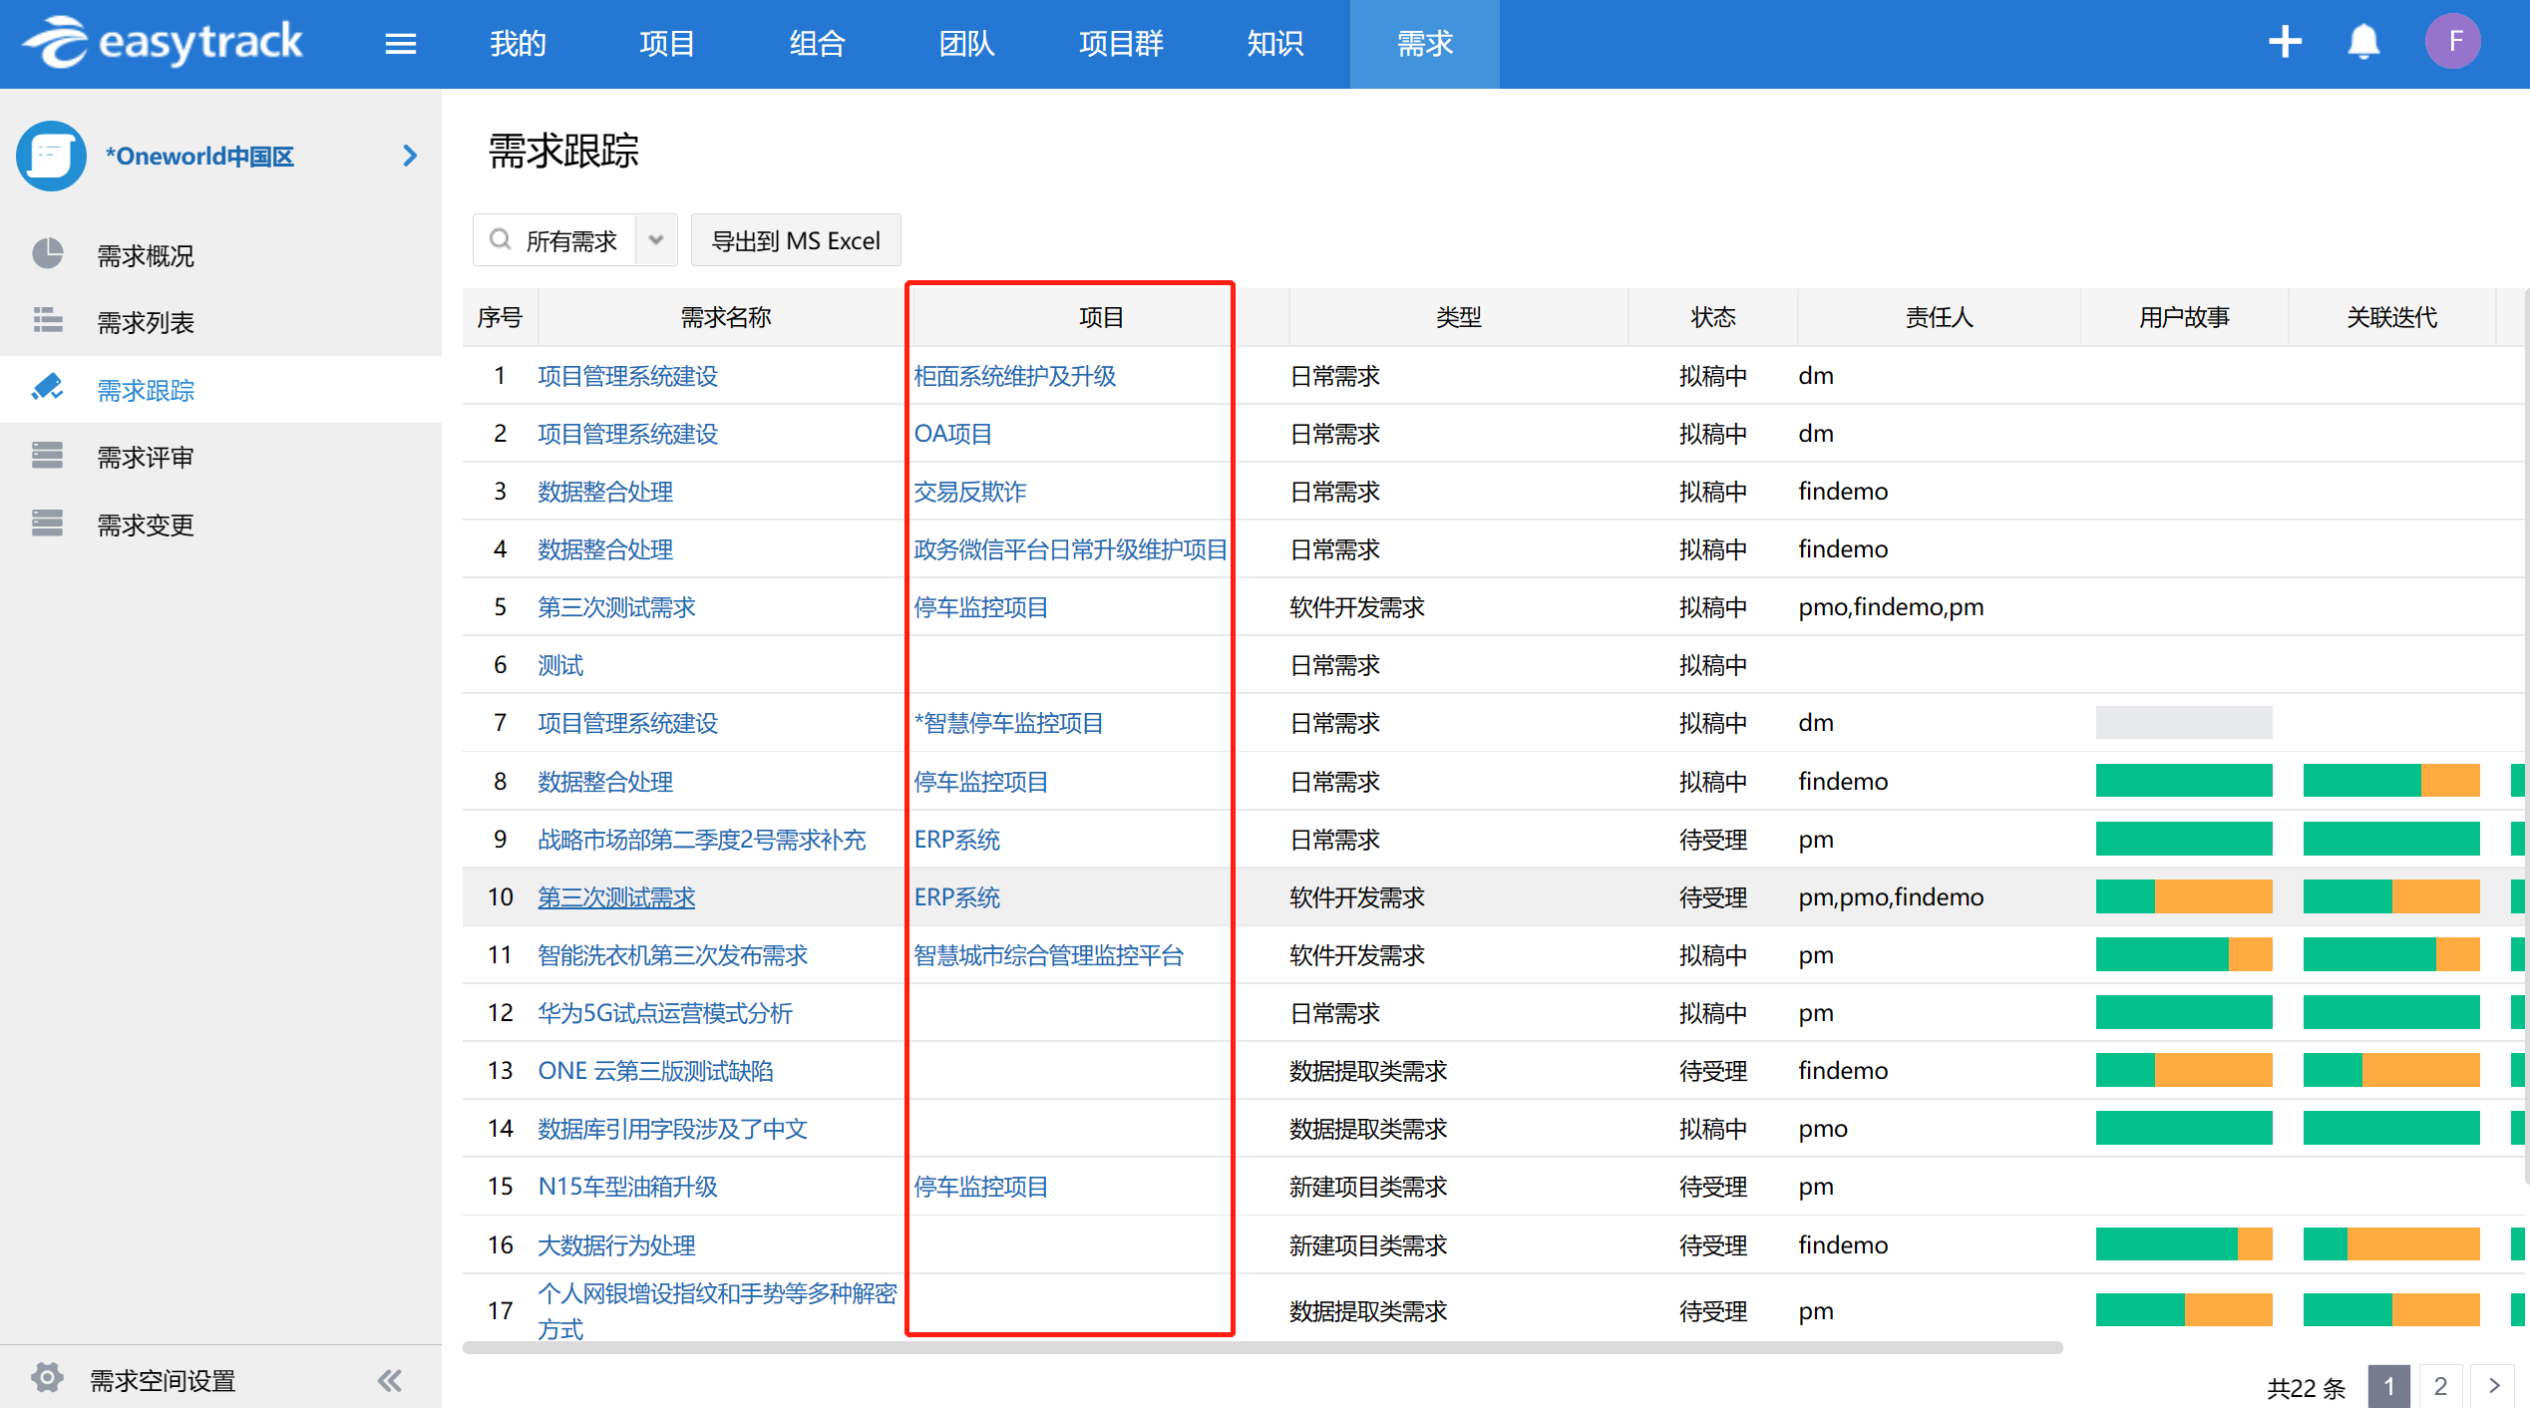Go to next page arrow
Image resolution: width=2530 pixels, height=1408 pixels.
(x=2494, y=1386)
